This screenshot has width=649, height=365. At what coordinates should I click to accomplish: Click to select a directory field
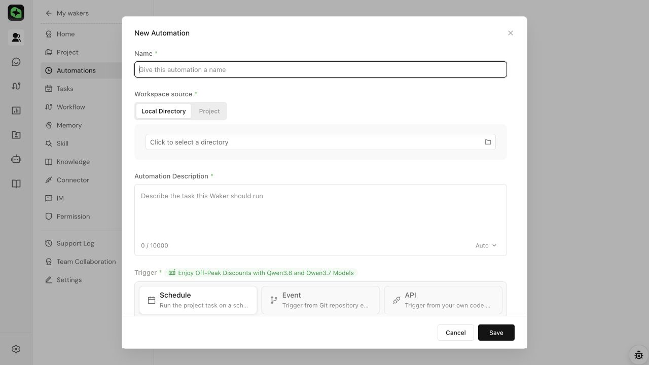point(320,142)
